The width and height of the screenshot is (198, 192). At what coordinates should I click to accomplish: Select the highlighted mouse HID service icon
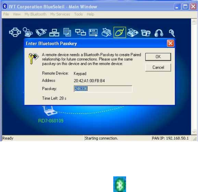pos(120,32)
